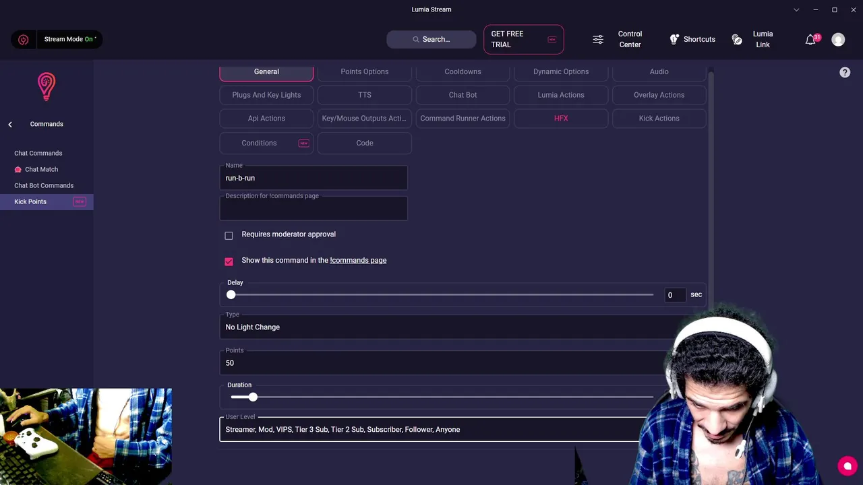Select Kick Points in sidebar
This screenshot has width=863, height=485.
47,201
